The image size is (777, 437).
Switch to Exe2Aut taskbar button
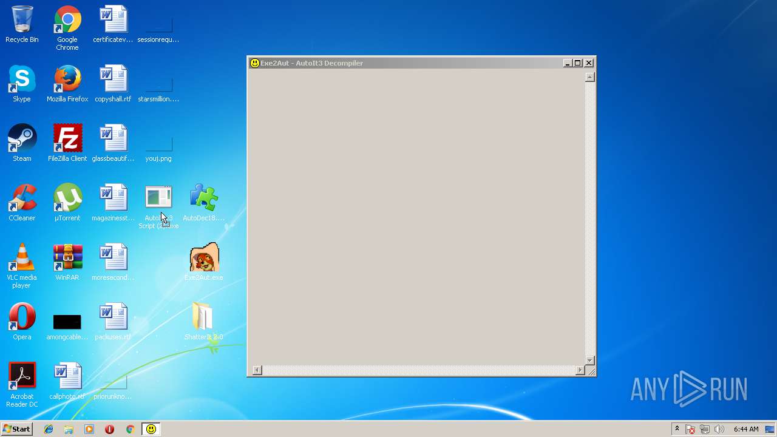151,429
